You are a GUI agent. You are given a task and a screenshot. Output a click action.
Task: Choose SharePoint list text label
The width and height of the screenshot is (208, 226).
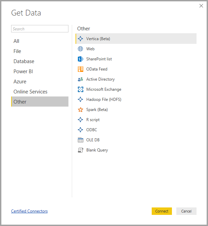coord(99,59)
